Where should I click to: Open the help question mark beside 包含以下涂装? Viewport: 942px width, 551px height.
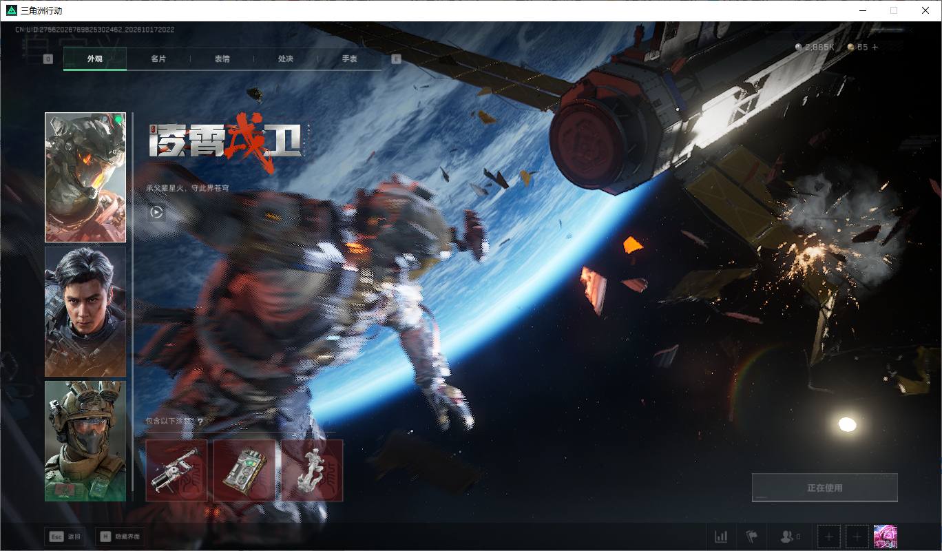point(200,422)
